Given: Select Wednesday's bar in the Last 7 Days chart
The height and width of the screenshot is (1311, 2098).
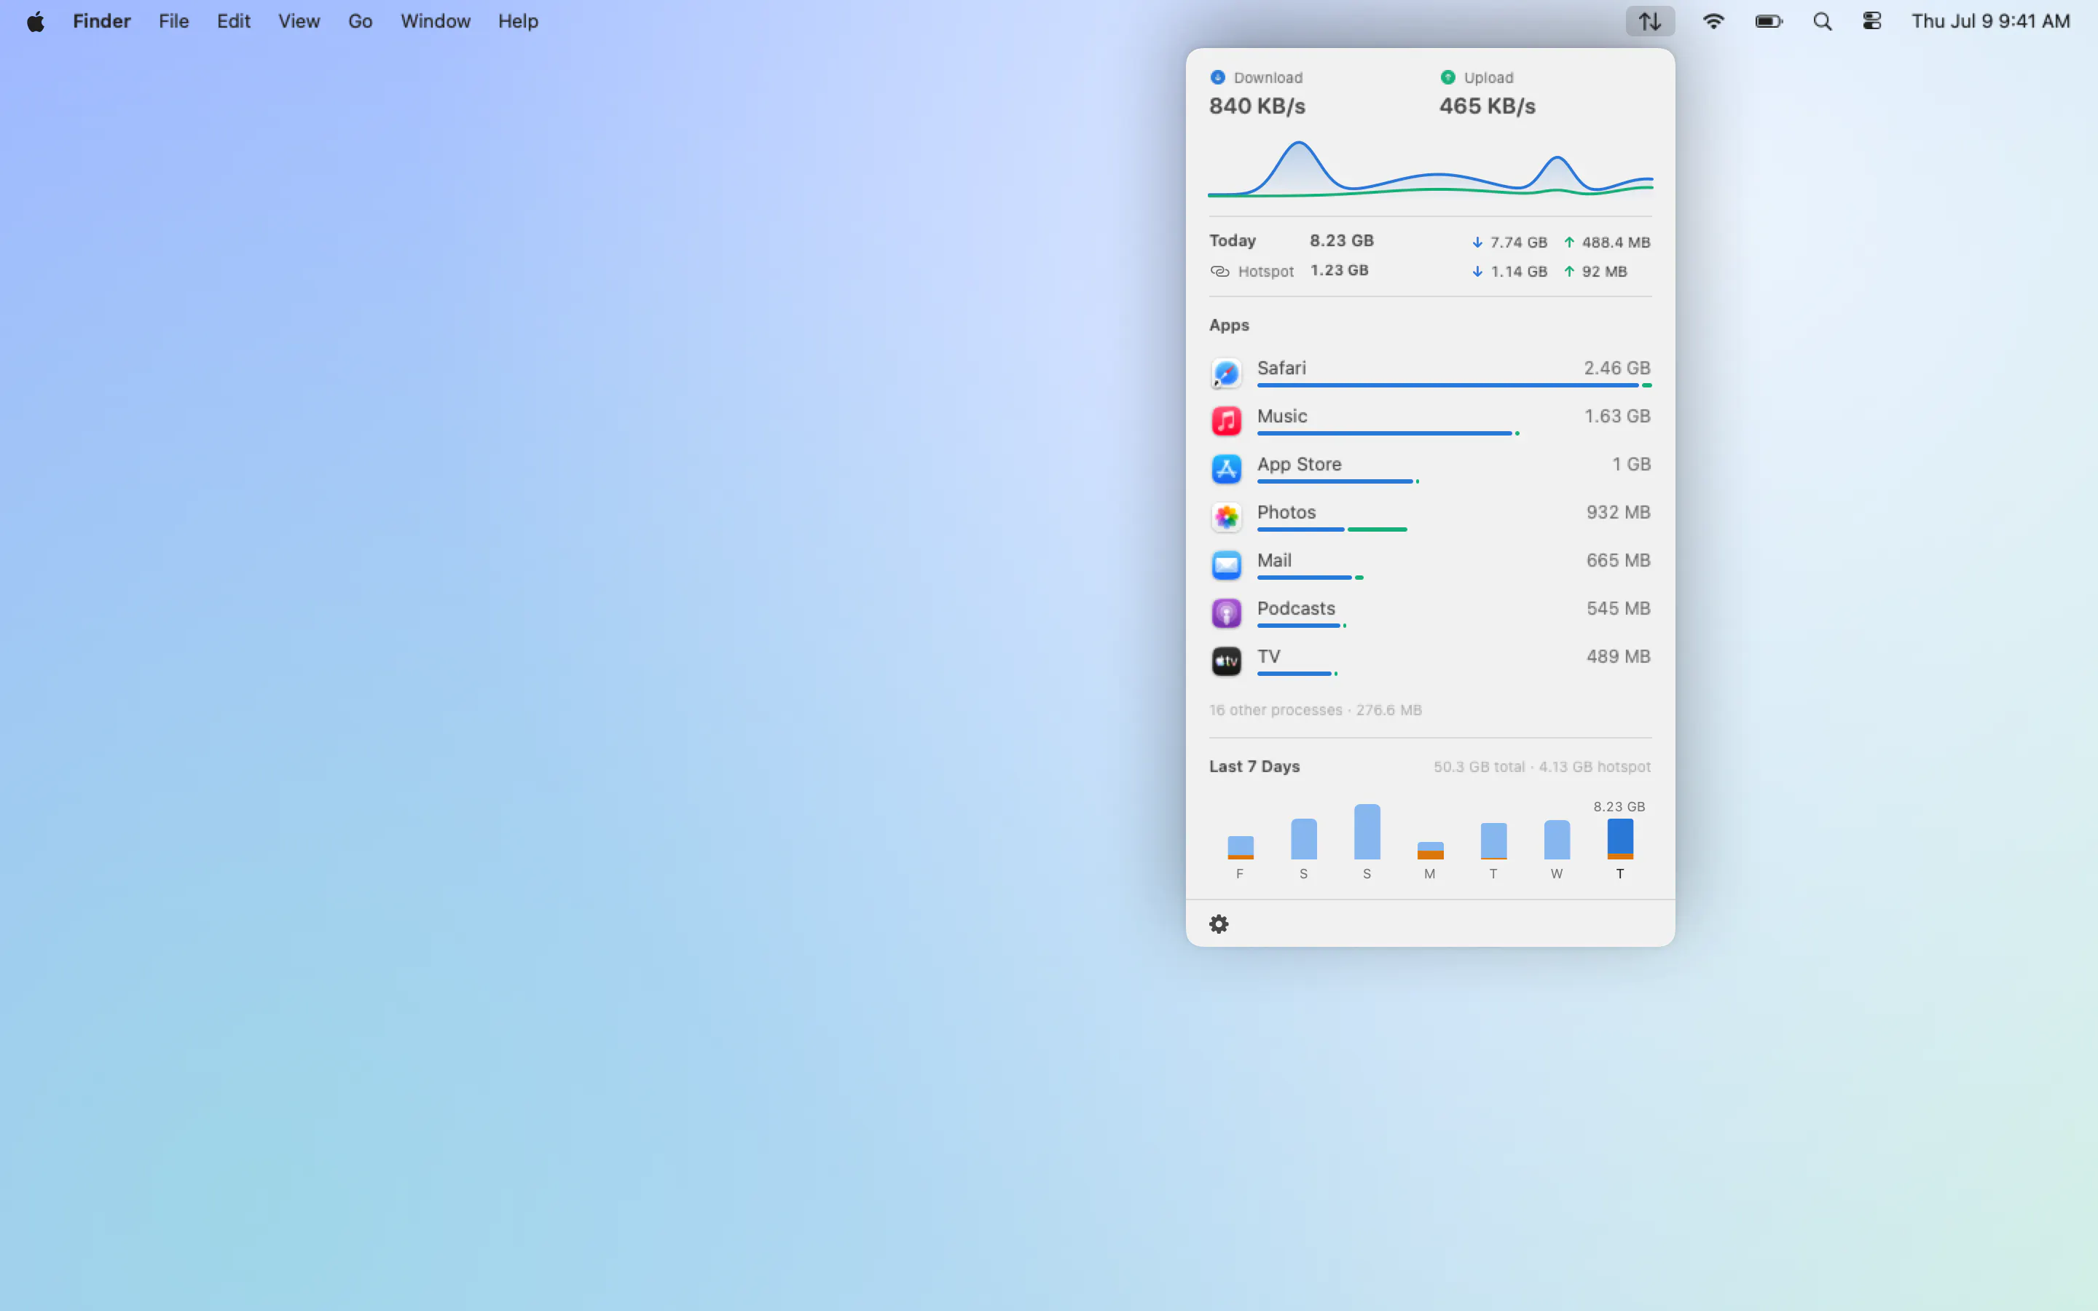Looking at the screenshot, I should coord(1556,839).
